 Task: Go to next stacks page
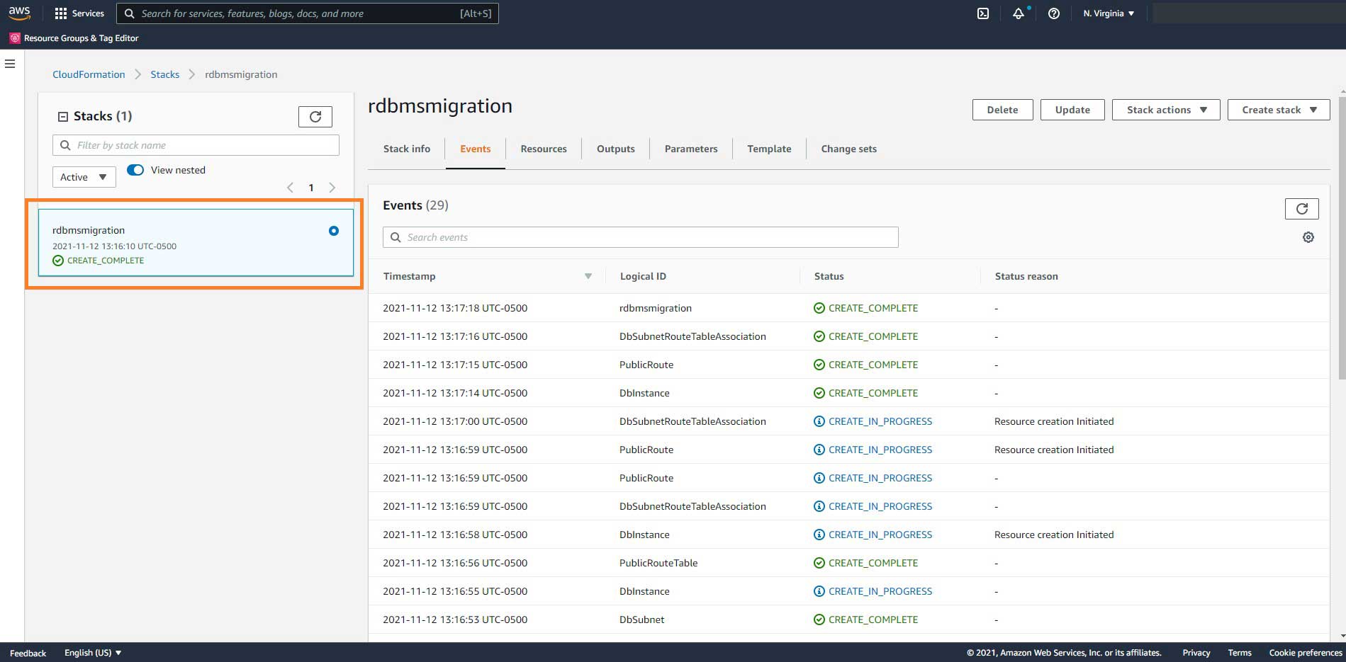pyautogui.click(x=332, y=188)
